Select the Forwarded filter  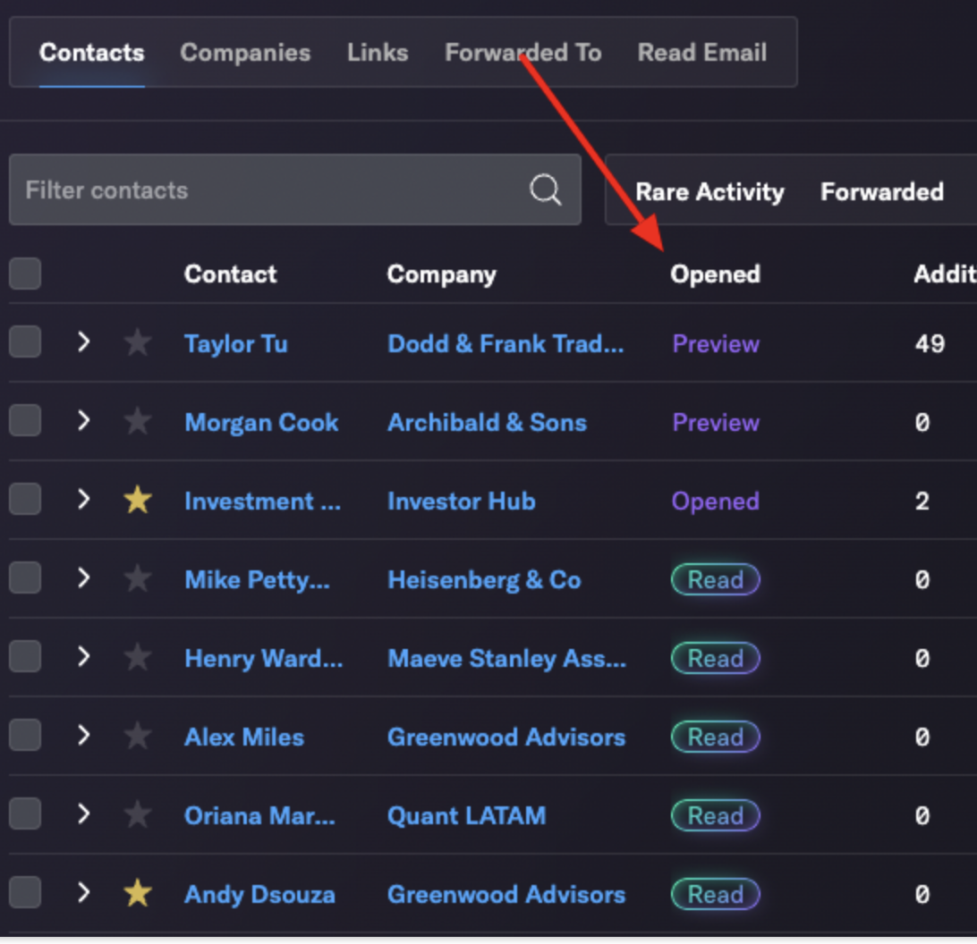[x=881, y=191]
